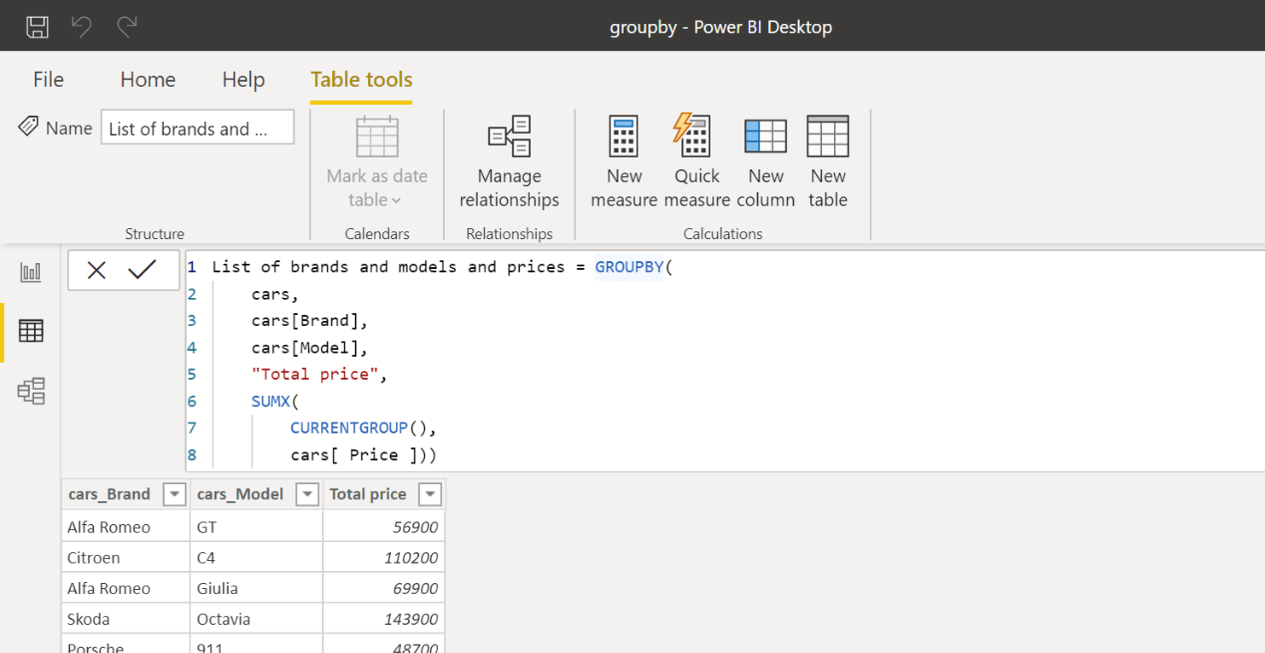Undo the last action
This screenshot has width=1265, height=653.
click(x=82, y=26)
